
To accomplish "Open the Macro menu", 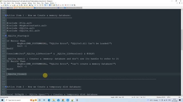I will pos(39,3).
